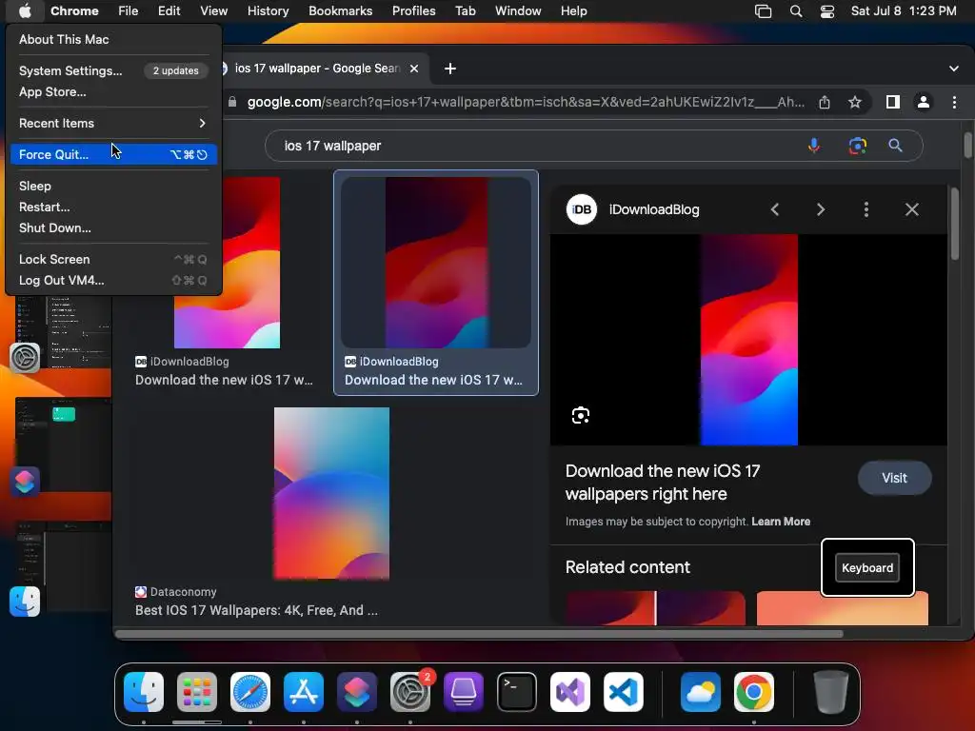The image size is (975, 731).
Task: Open purple Visual Studio in Dock
Action: point(570,692)
